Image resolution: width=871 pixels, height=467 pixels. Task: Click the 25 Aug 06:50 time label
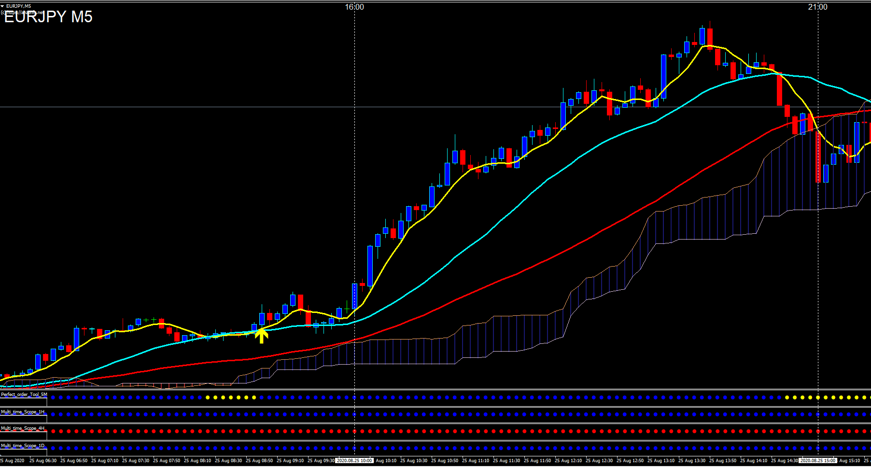coord(74,461)
